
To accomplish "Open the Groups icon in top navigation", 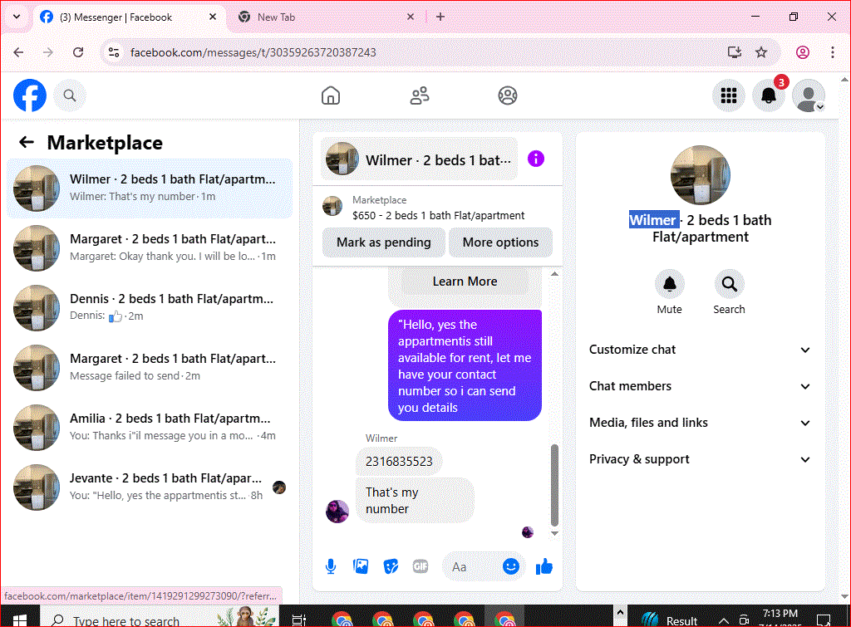I will (508, 96).
